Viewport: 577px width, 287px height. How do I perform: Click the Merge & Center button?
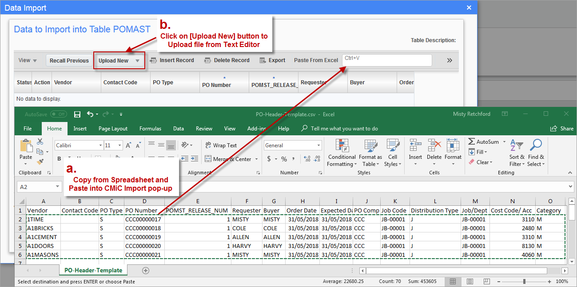pyautogui.click(x=228, y=159)
